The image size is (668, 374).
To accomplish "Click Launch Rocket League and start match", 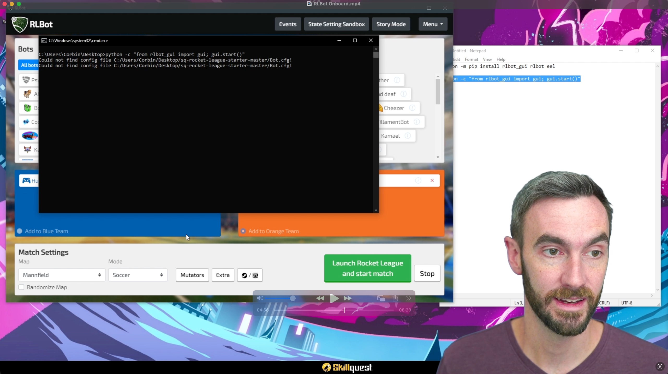I will point(367,268).
